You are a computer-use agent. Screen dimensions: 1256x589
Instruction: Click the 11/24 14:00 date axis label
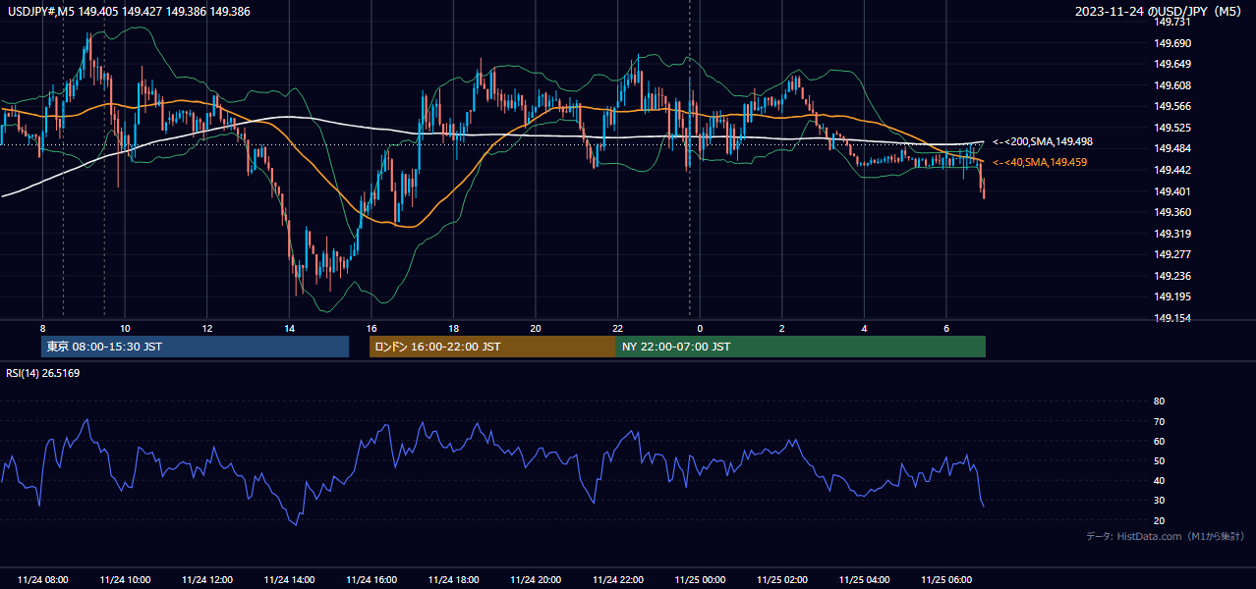coord(289,579)
